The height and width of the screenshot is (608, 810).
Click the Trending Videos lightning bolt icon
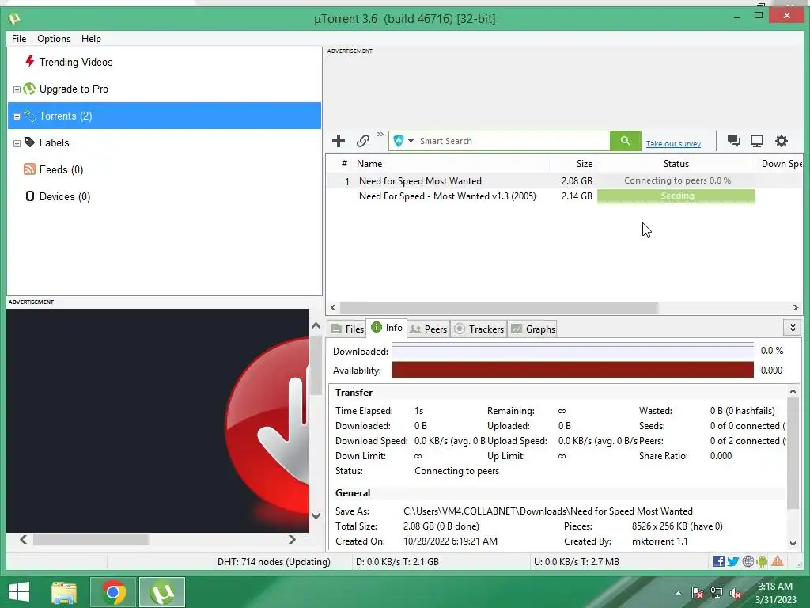pos(30,62)
